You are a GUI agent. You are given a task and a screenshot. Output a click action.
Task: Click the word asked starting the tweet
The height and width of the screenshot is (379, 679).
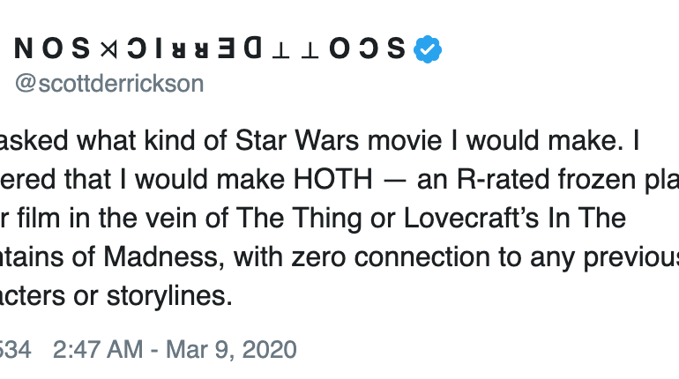(x=34, y=141)
